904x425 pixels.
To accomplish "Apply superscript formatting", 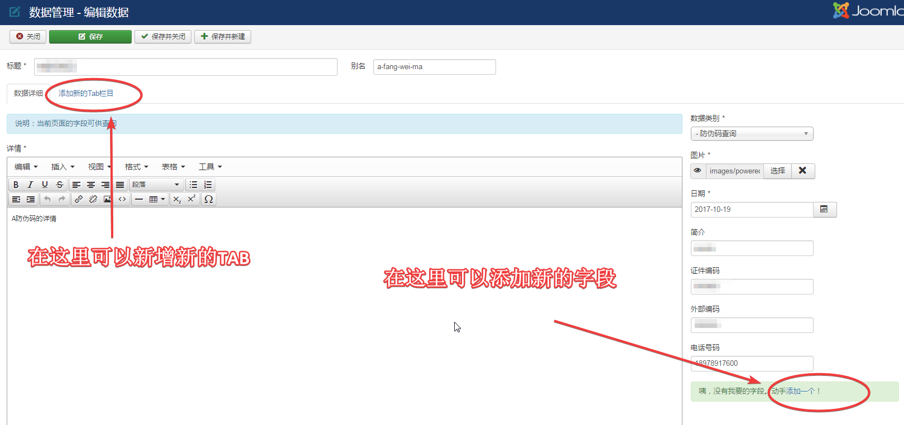I will tap(191, 199).
